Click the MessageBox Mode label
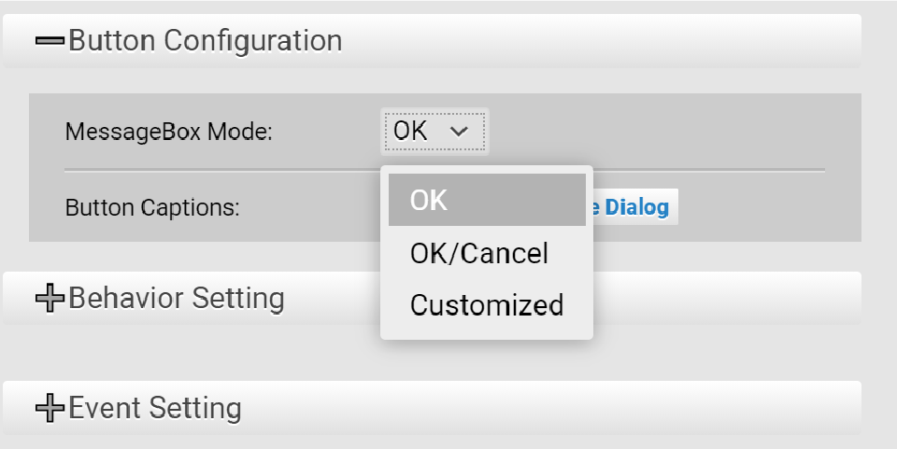 168,133
